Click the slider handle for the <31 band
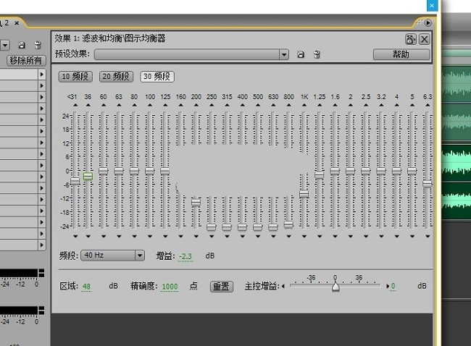The height and width of the screenshot is (346, 471). click(75, 181)
